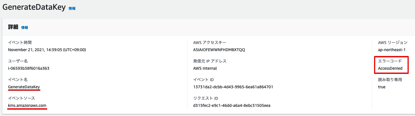Click the request ID starting with d315fec2
415x116 pixels.
[x=232, y=105]
